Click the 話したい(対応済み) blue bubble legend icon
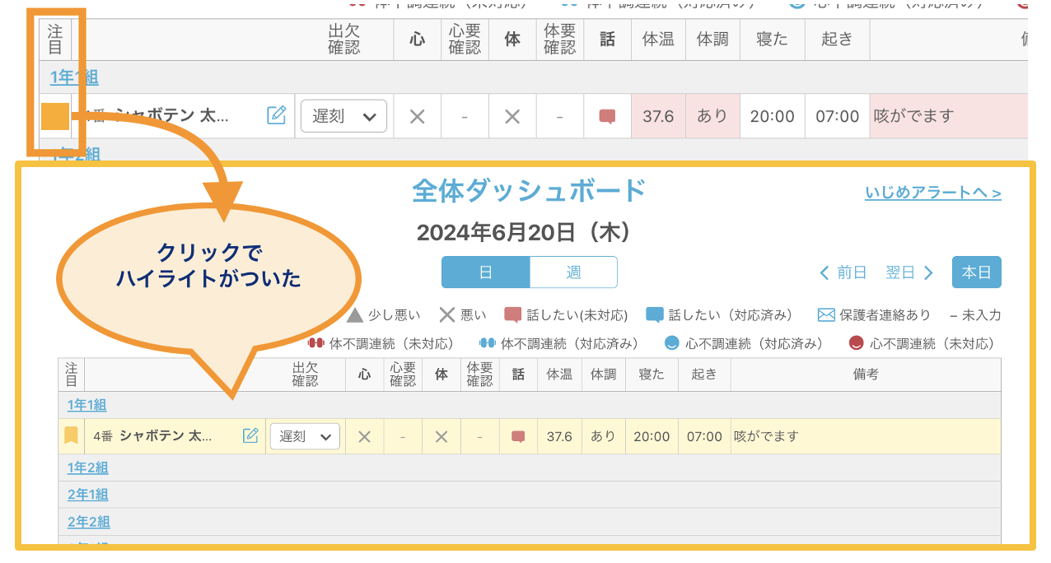 point(655,314)
